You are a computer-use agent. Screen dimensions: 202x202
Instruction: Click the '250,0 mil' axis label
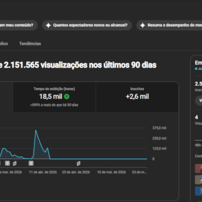(159, 138)
